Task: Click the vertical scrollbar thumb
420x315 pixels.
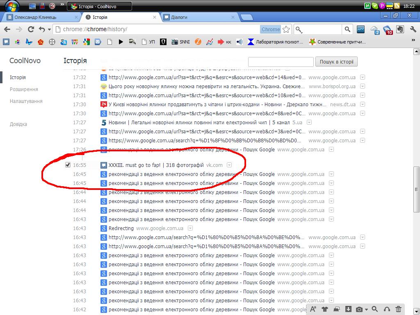Action: [x=416, y=189]
